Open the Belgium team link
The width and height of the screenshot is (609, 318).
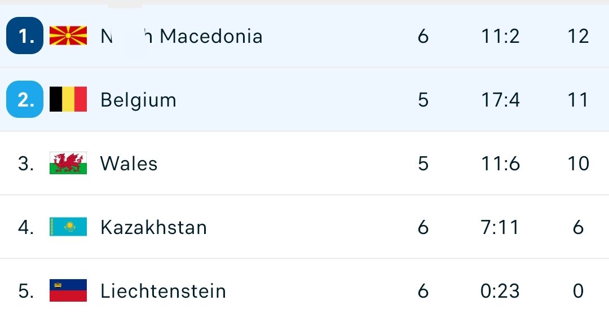coord(138,100)
